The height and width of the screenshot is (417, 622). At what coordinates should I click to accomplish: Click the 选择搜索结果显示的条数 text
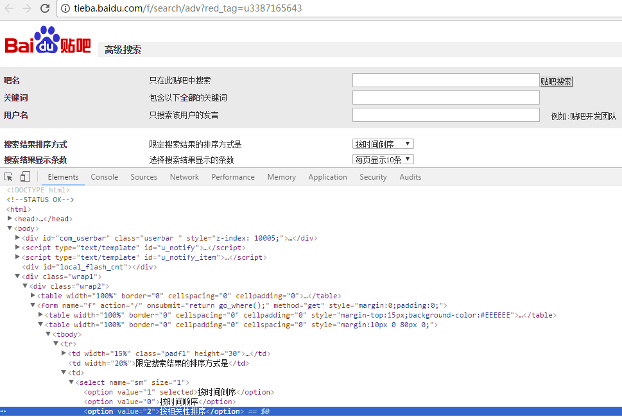[191, 160]
